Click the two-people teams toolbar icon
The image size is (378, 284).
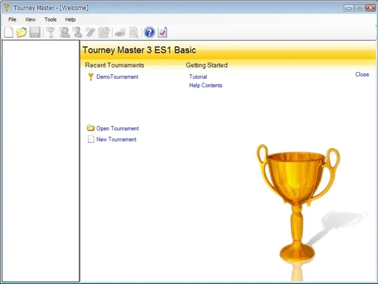tap(64, 32)
